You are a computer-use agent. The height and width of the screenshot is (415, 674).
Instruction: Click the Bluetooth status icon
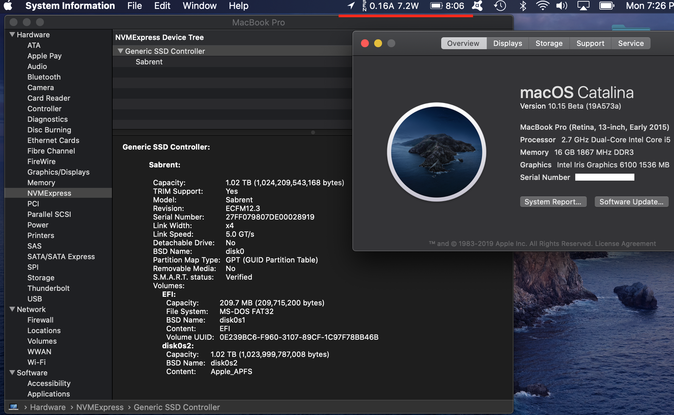(523, 6)
